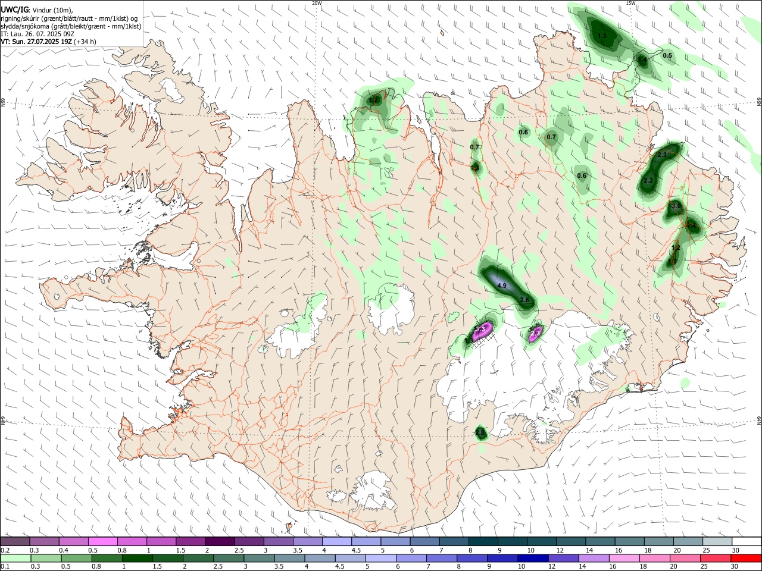Click the 64N latitude label on right edge

click(759, 420)
